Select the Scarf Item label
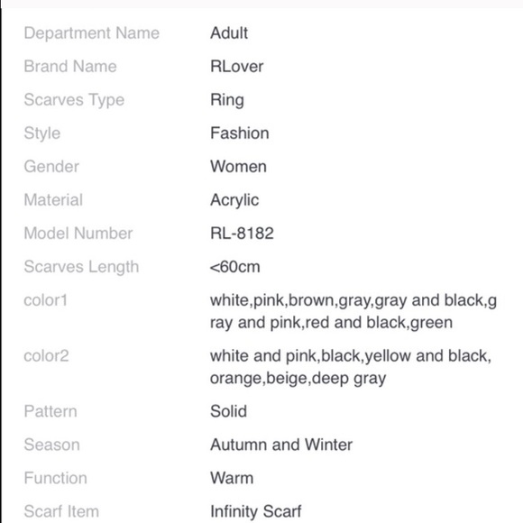The image size is (523, 523). [x=61, y=511]
